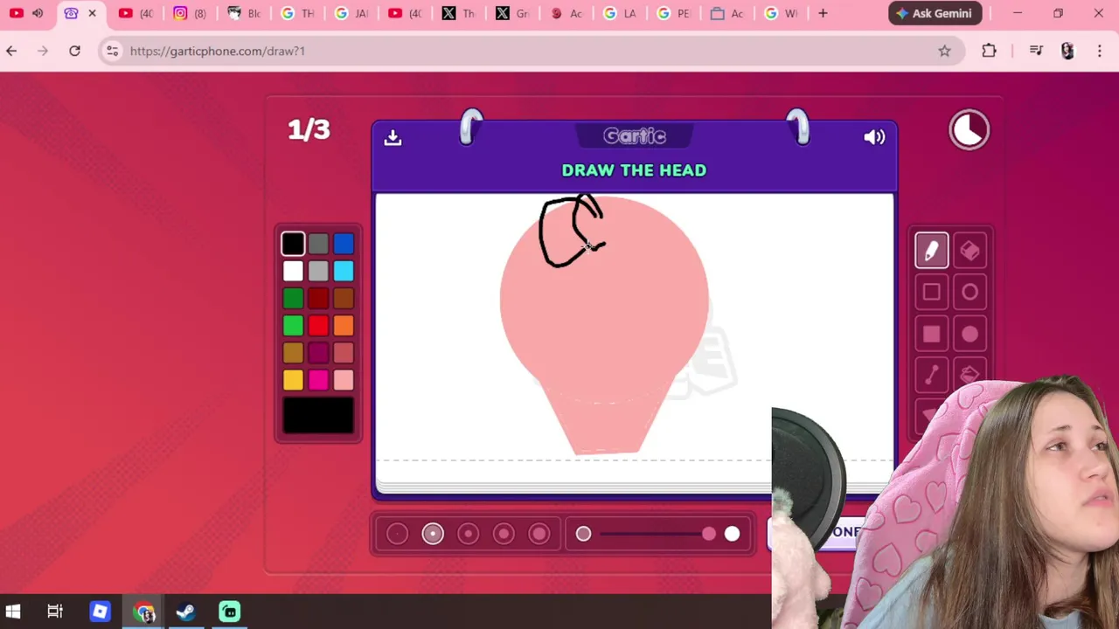
Task: Select the paint bucket fill tool
Action: (970, 375)
